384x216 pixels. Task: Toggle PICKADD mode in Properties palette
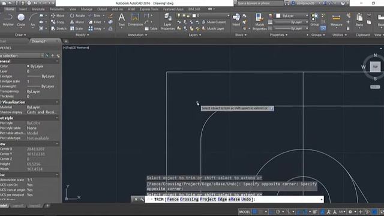pos(47,56)
